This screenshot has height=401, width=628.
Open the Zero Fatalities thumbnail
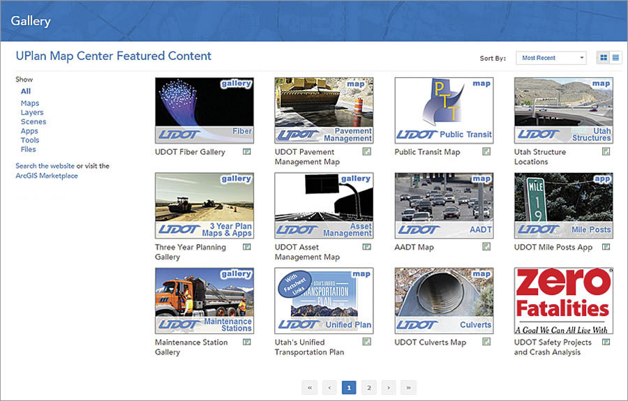(x=564, y=301)
